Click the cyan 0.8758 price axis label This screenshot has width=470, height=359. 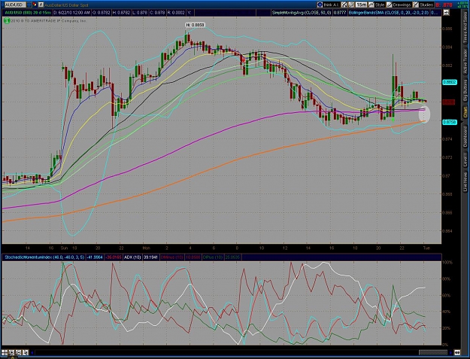click(x=449, y=122)
